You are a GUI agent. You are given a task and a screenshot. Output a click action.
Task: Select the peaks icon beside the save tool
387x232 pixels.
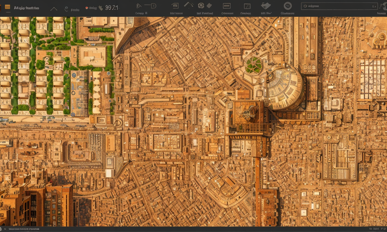tap(188, 5)
